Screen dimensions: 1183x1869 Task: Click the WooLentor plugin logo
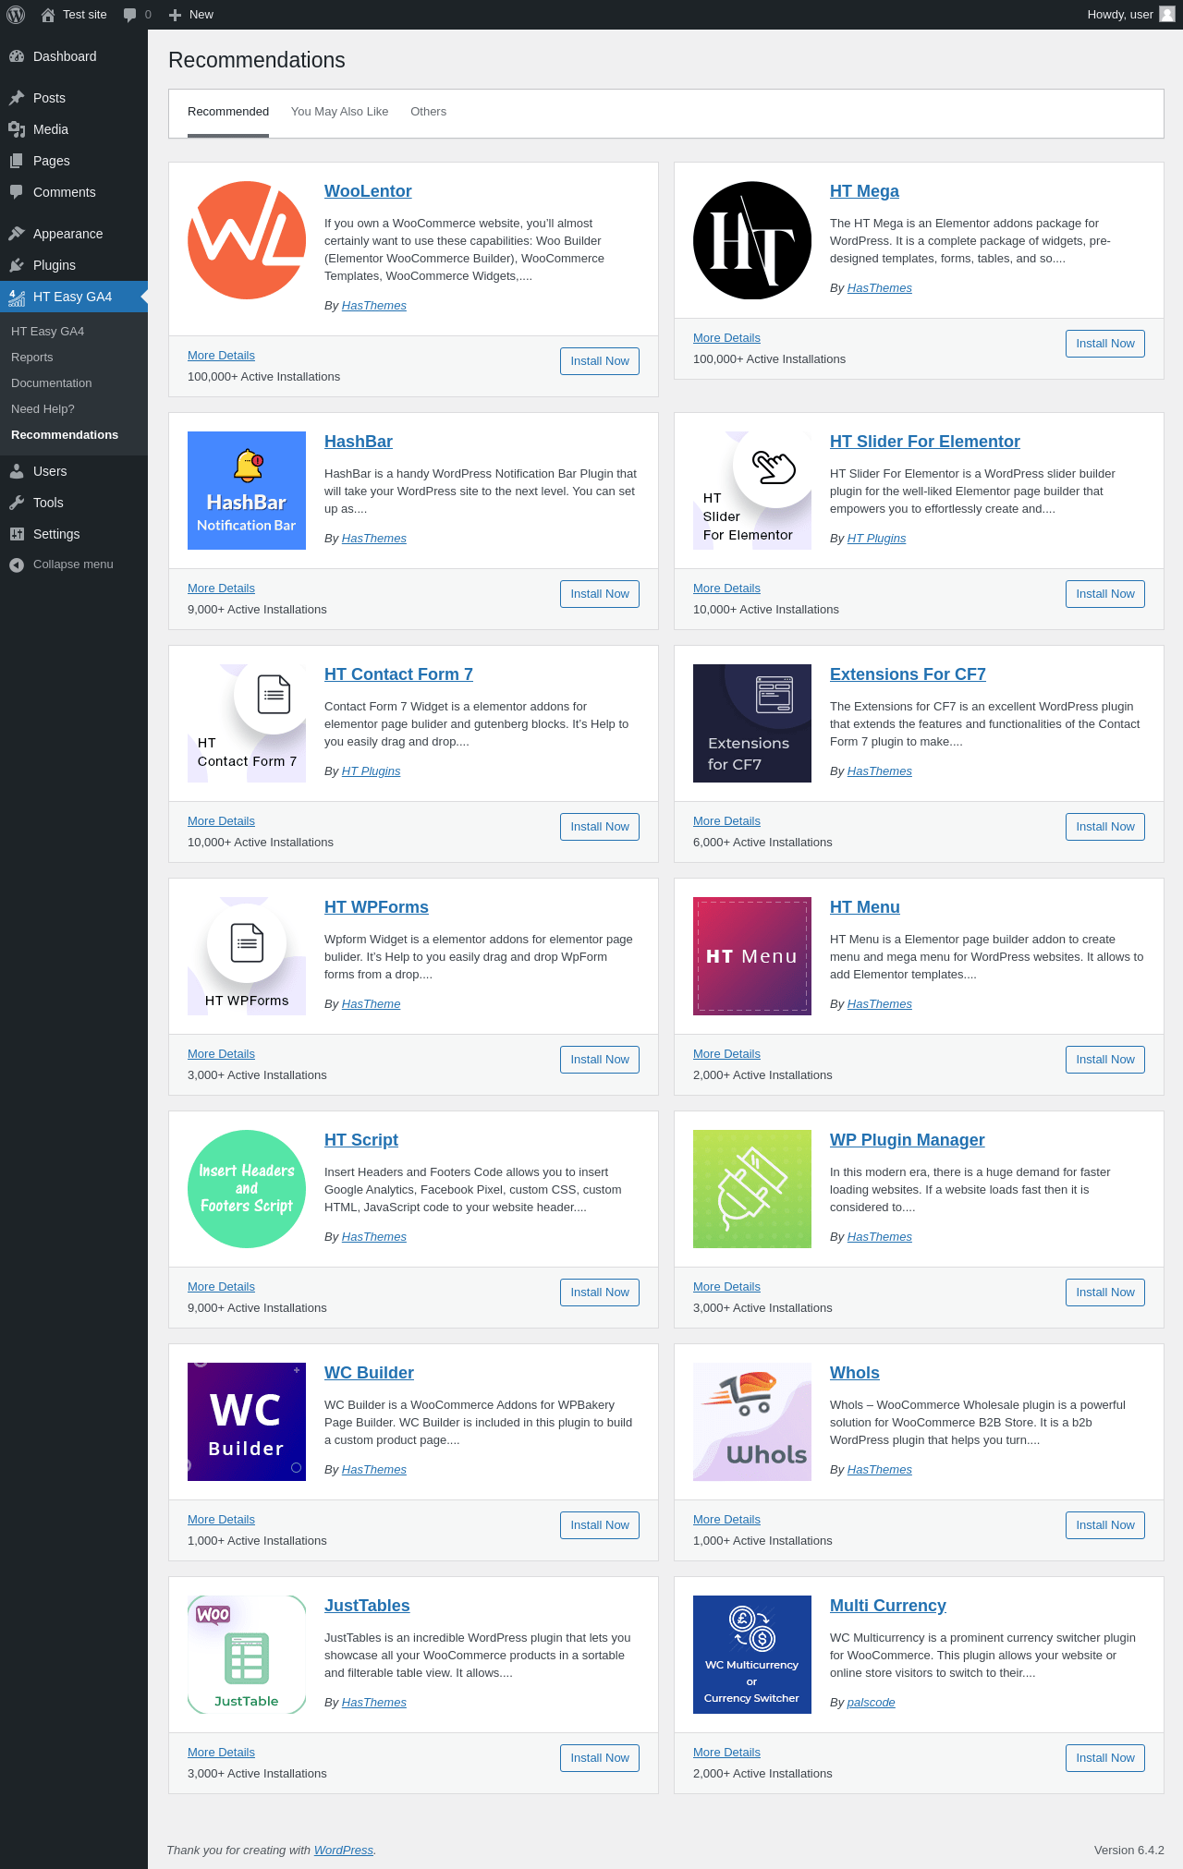tap(247, 240)
